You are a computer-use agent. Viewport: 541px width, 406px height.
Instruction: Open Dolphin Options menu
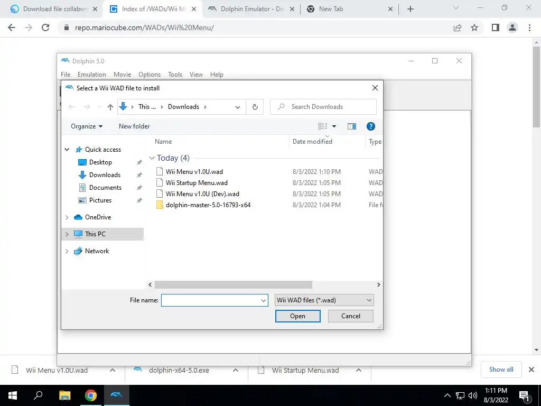coord(150,75)
